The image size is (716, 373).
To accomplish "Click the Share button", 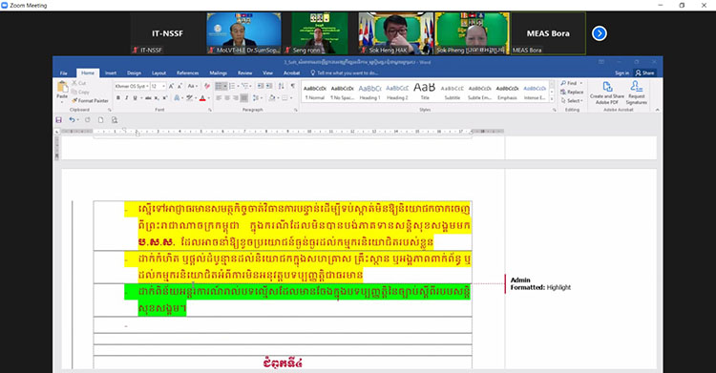I will [x=644, y=73].
